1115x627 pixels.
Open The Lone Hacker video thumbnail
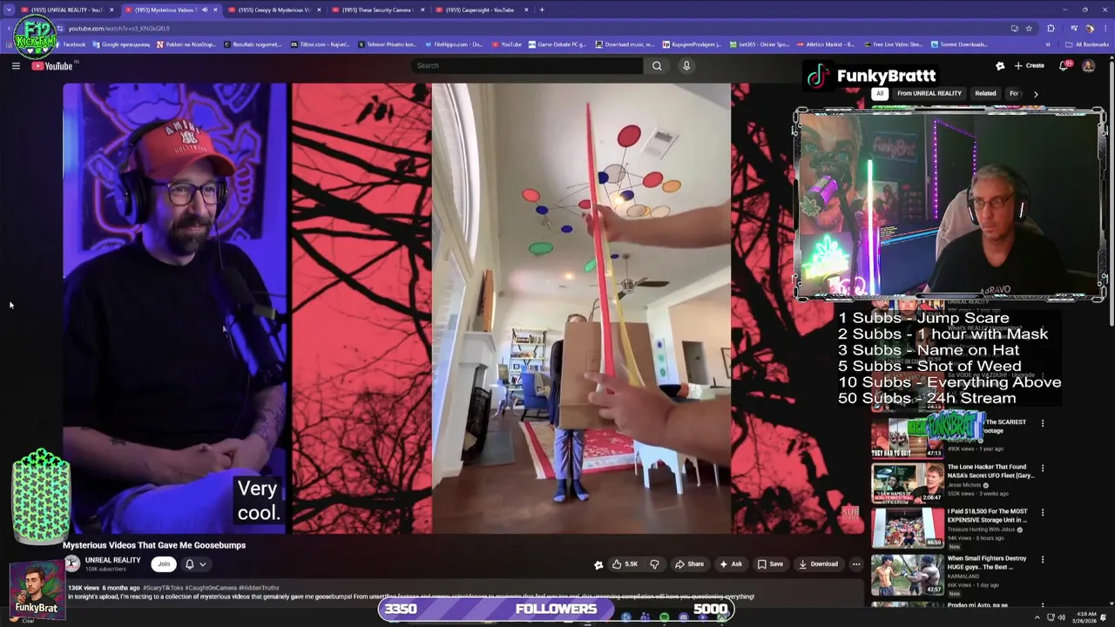(907, 483)
